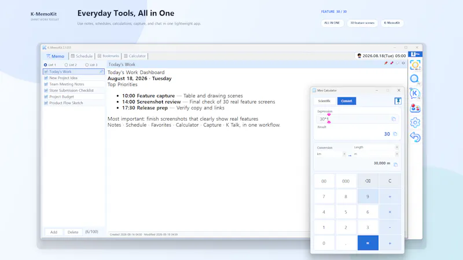Click the note icon beside New Project Idea

pyautogui.click(x=46, y=78)
